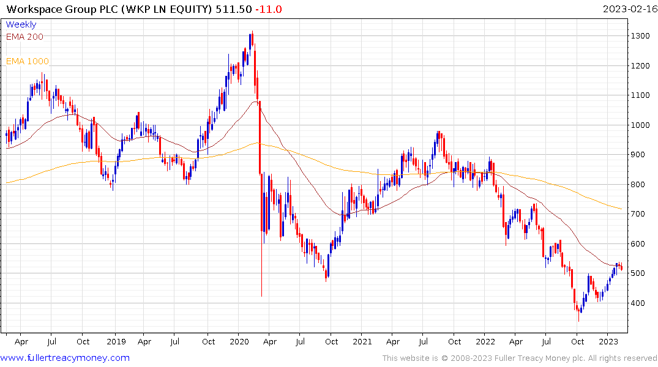658x367 pixels.
Task: Click the October 2022 low candle
Action: [578, 313]
